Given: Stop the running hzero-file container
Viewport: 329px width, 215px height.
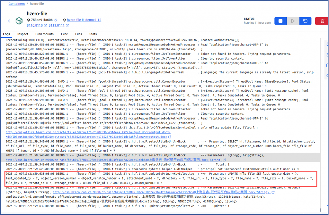Looking at the screenshot, I should click(x=280, y=21).
